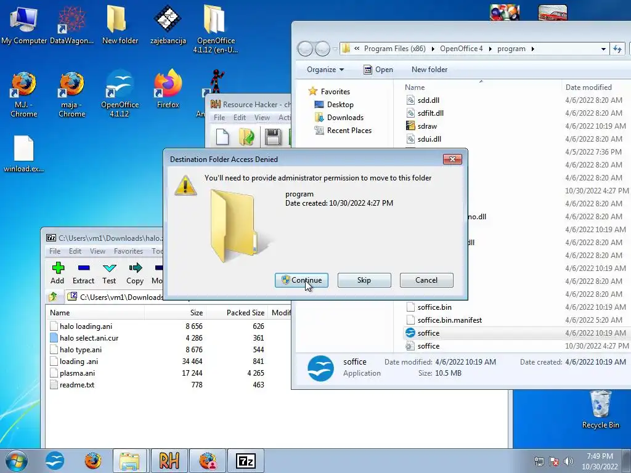631x473 pixels.
Task: Select the Recycle Bin icon
Action: [600, 410]
